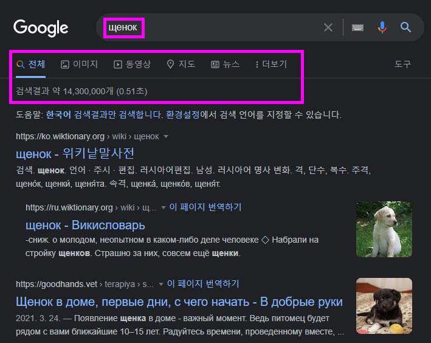
Task: Click the snippet starting -сниж. о молодом
Action: point(172,246)
